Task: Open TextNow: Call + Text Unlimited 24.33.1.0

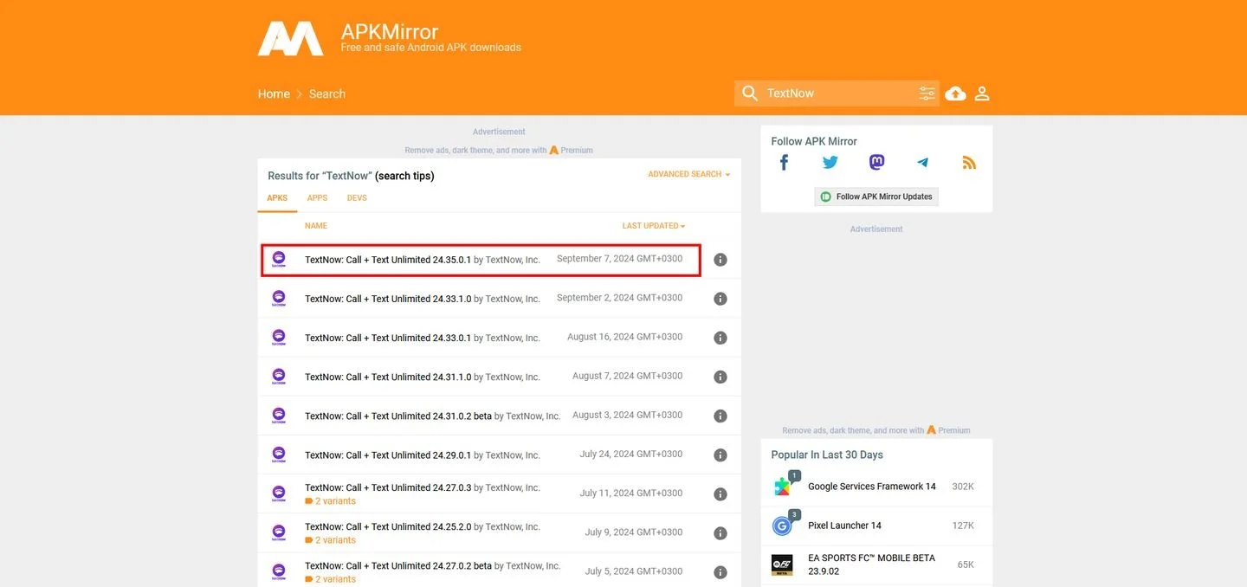Action: point(388,299)
